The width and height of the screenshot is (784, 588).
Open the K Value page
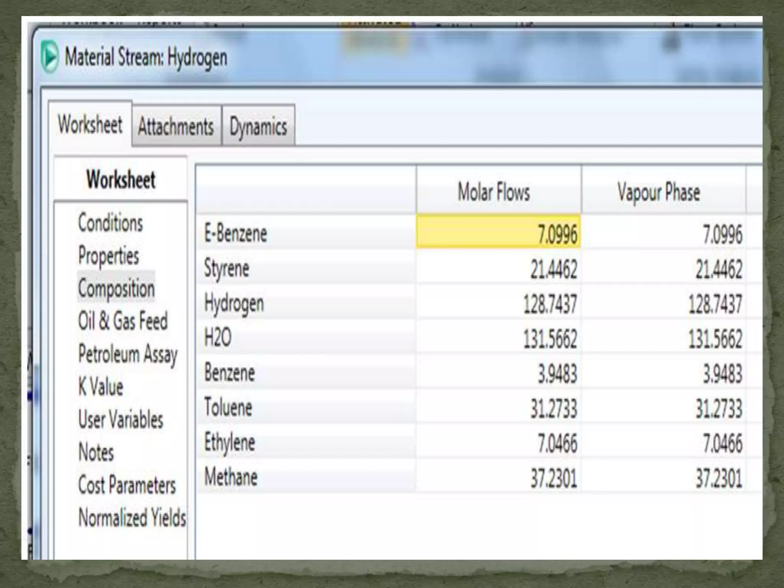101,387
